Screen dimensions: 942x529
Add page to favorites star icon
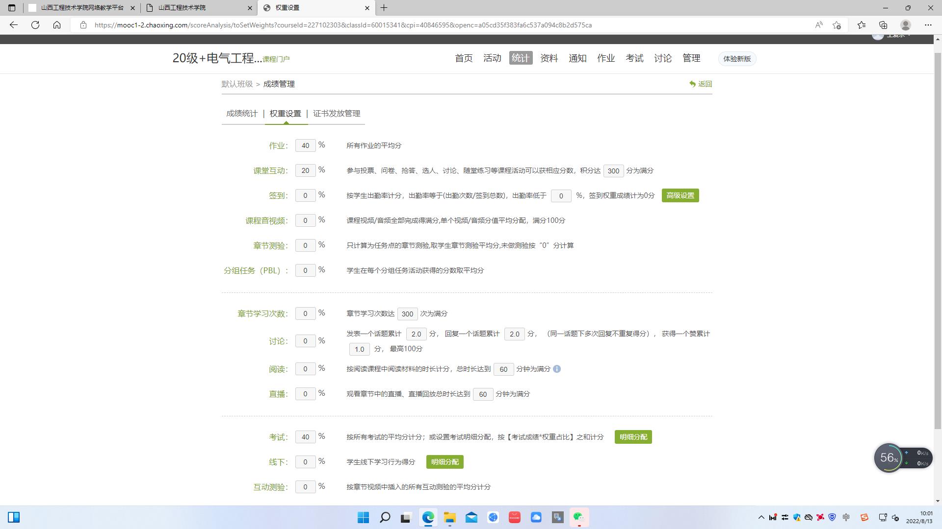coord(837,25)
